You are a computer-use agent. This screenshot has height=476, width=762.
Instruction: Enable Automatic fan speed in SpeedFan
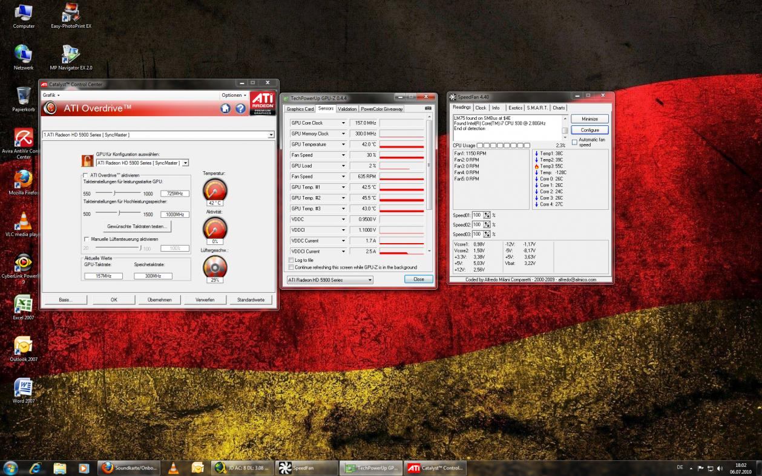(574, 142)
